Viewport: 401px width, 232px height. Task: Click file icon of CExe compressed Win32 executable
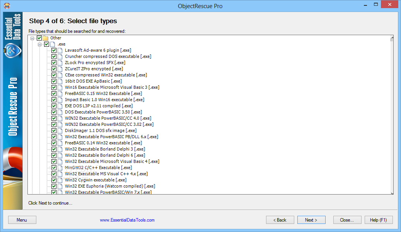pyautogui.click(x=60, y=75)
